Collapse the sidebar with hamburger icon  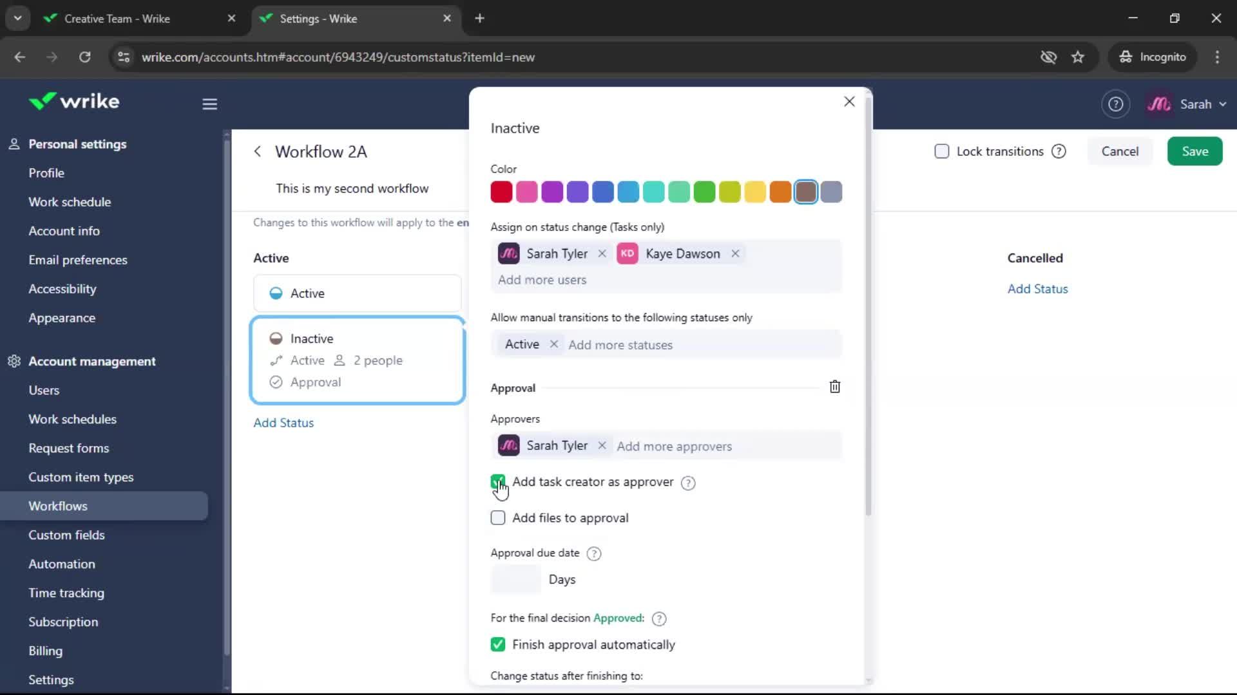[x=209, y=104]
